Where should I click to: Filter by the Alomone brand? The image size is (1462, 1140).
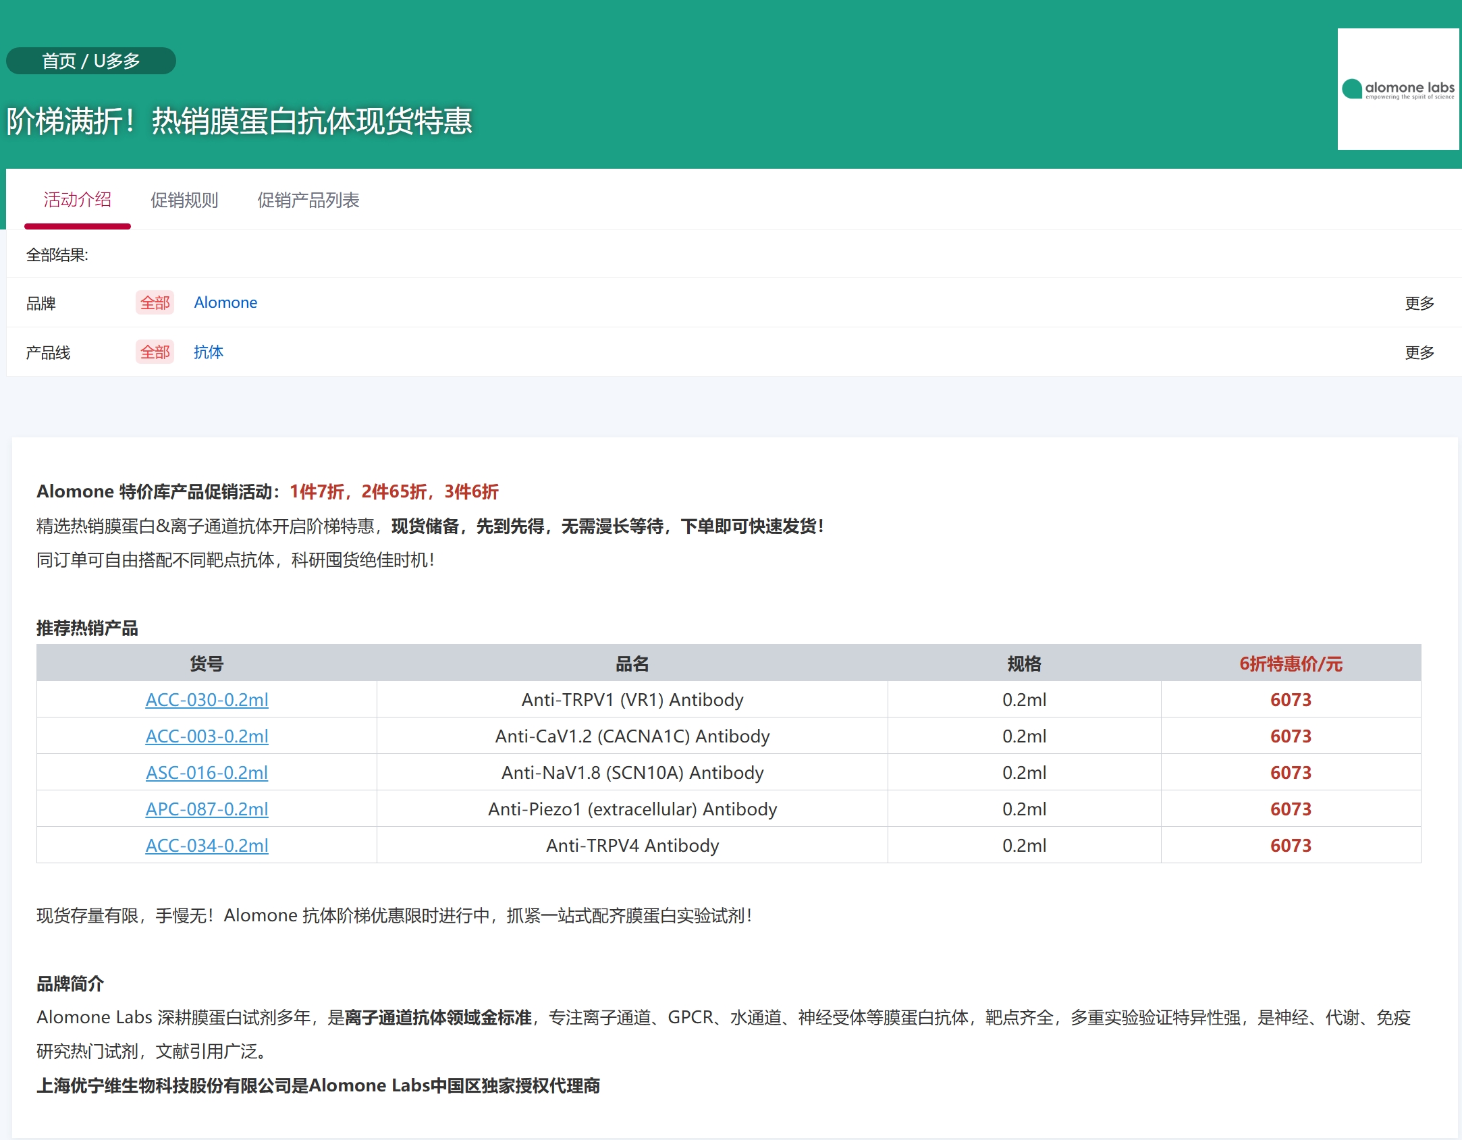click(225, 302)
